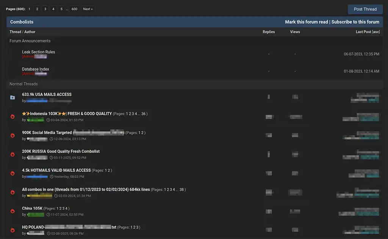Click the folder icon beside 633.9k USA MAILS ACCESS
Screen dimensions: 388x239
(x=13, y=98)
